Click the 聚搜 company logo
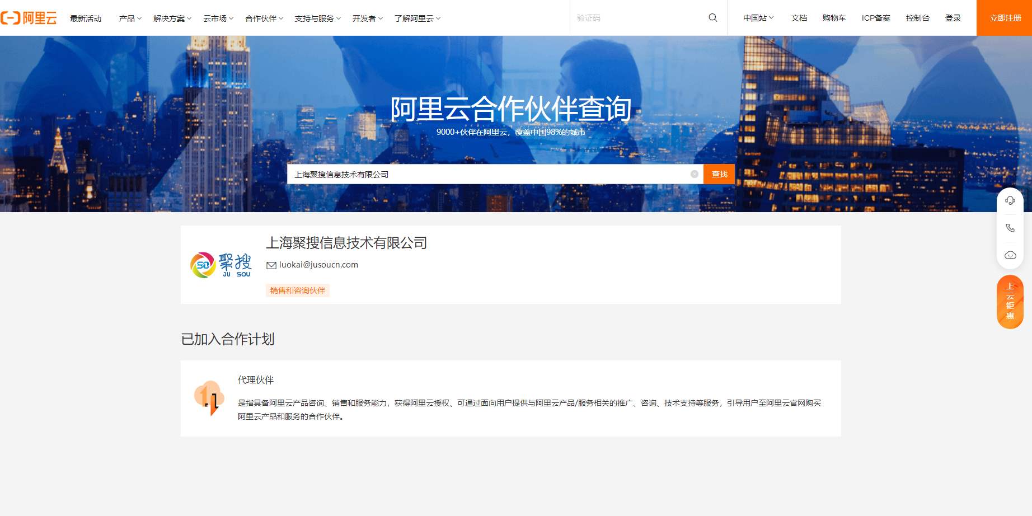The image size is (1032, 516). click(221, 265)
